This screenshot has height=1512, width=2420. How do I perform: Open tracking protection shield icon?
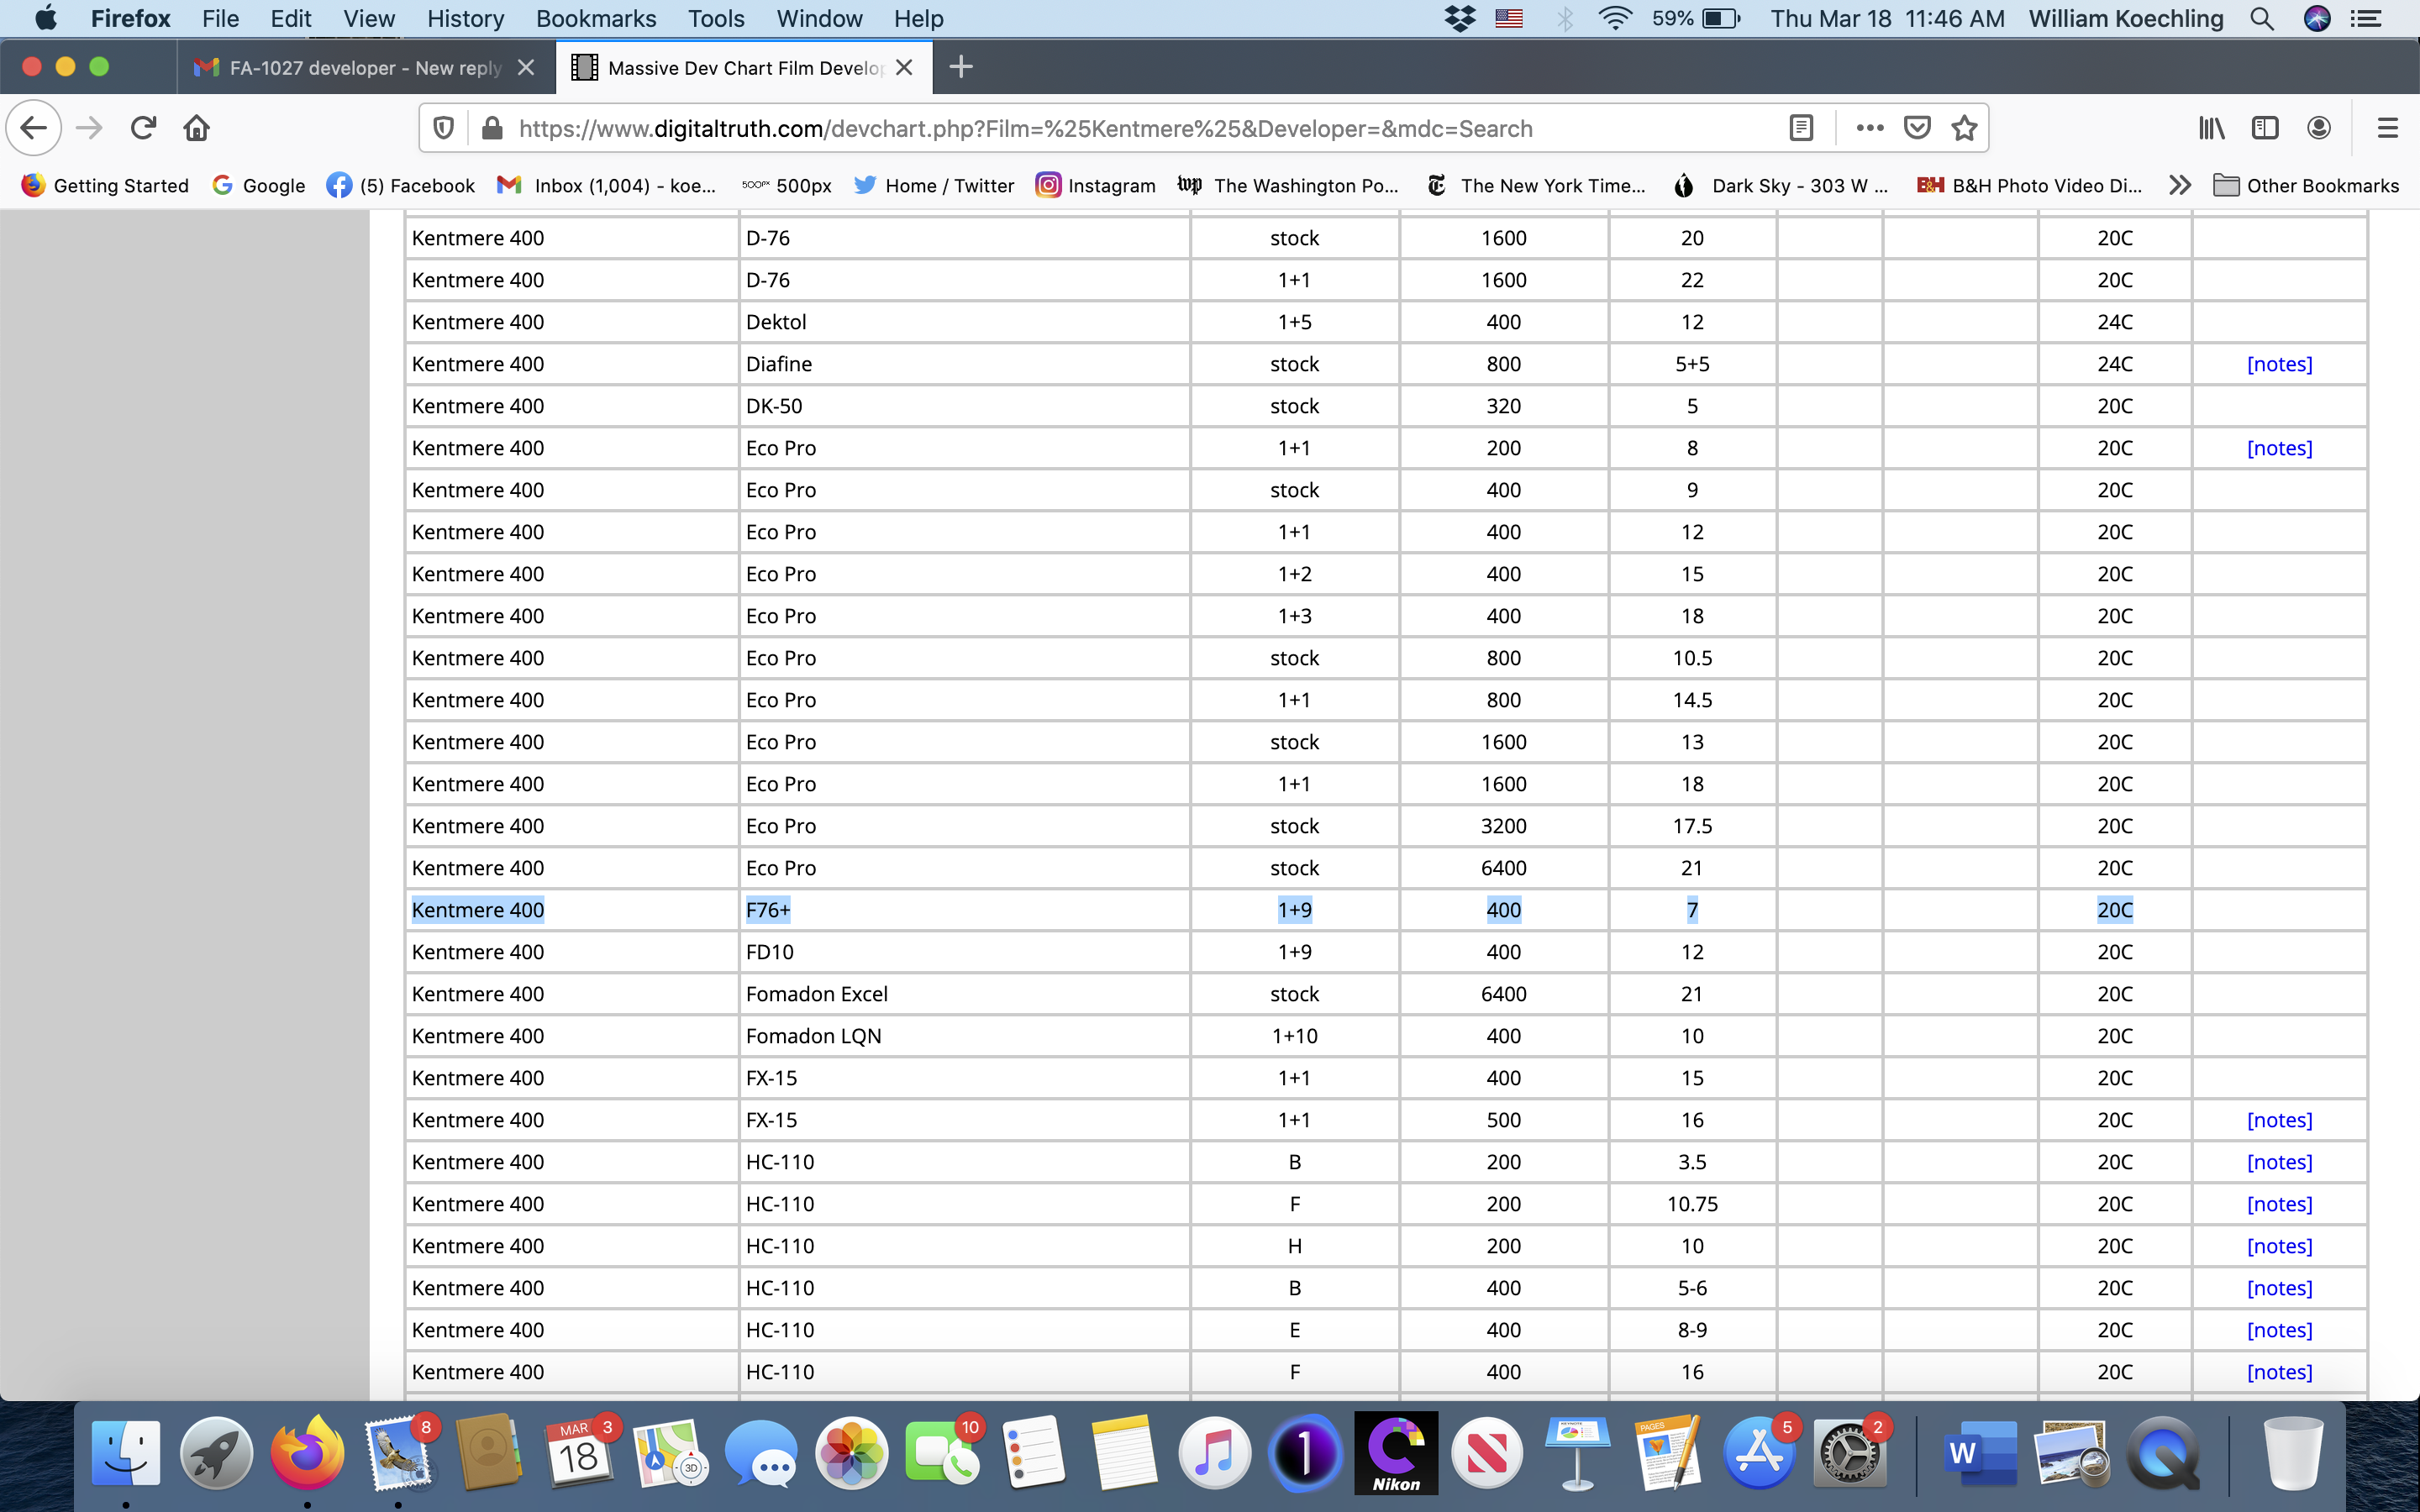(x=444, y=128)
